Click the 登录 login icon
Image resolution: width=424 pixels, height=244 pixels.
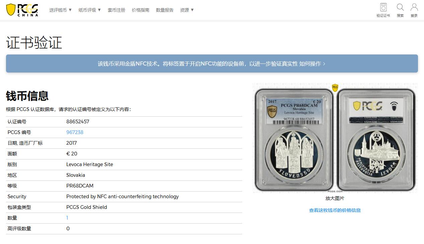coord(414,10)
